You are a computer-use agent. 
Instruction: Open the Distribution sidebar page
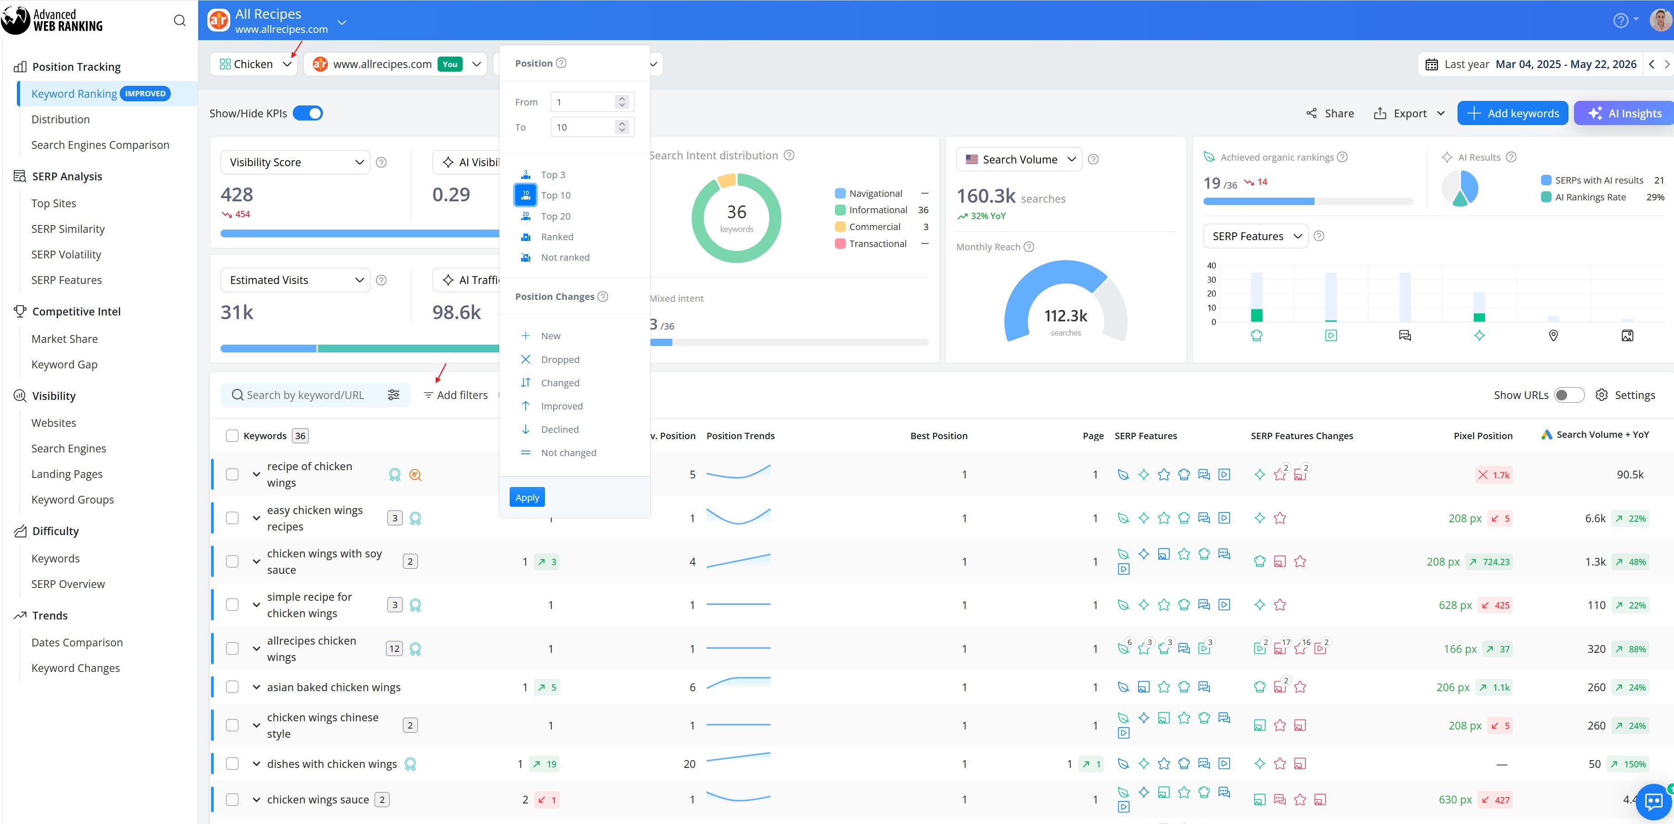coord(60,120)
